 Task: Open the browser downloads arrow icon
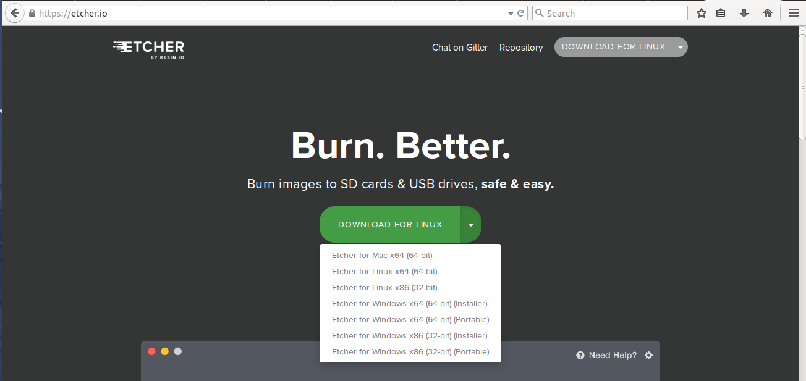(744, 13)
